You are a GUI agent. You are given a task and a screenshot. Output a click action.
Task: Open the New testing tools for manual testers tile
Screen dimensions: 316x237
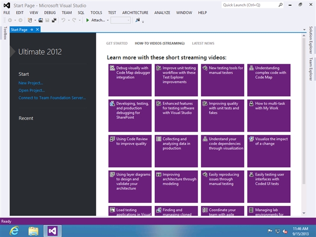[222, 80]
